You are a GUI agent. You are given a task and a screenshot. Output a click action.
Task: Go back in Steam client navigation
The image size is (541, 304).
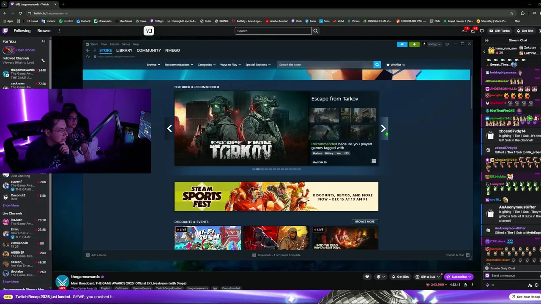click(88, 50)
